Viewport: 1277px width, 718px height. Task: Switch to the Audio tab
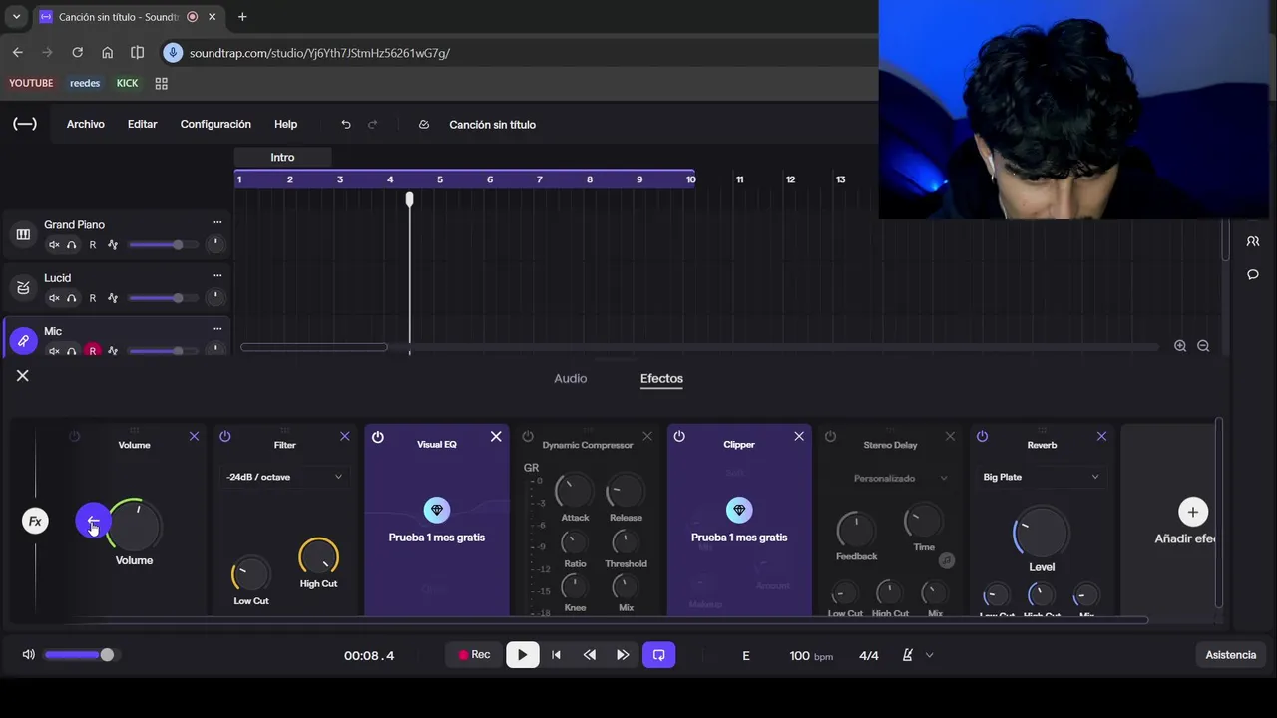(x=571, y=378)
